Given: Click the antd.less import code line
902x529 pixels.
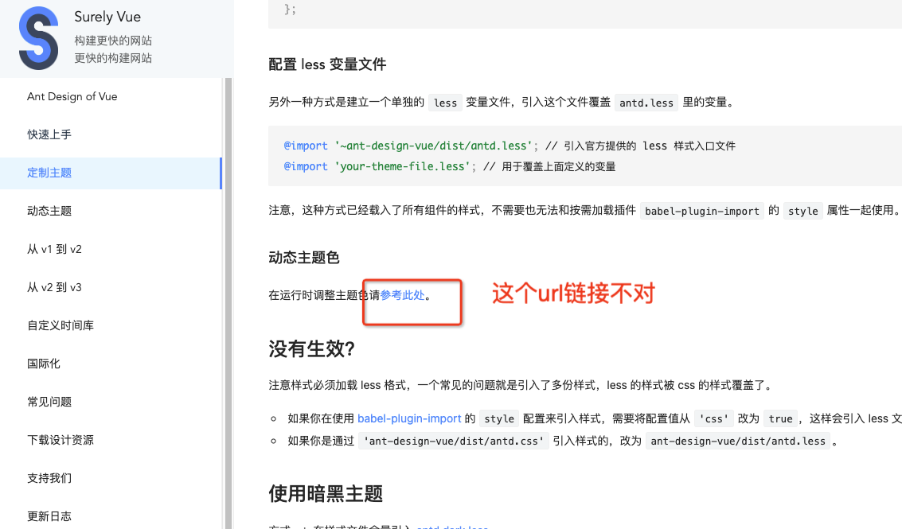Looking at the screenshot, I should click(509, 146).
